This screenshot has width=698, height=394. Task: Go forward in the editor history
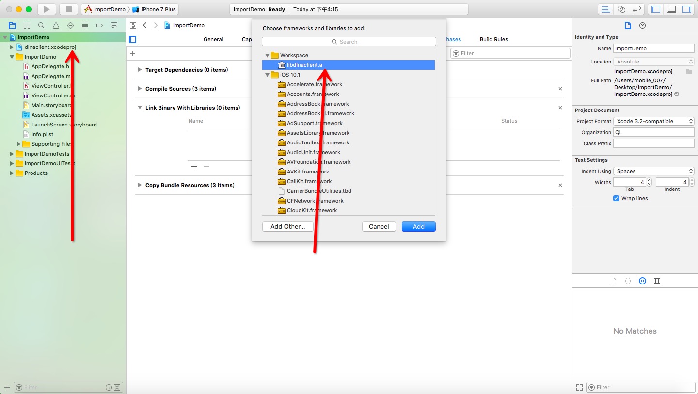click(x=156, y=25)
